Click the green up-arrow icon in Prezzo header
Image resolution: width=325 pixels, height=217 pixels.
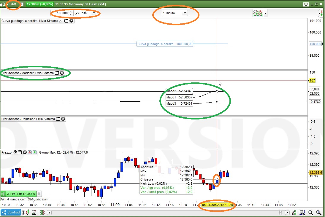(35, 152)
